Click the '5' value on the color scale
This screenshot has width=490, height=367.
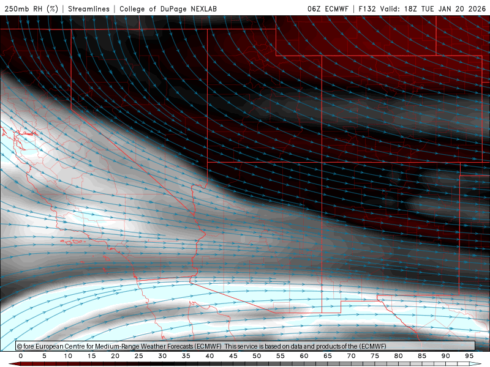tap(44, 356)
